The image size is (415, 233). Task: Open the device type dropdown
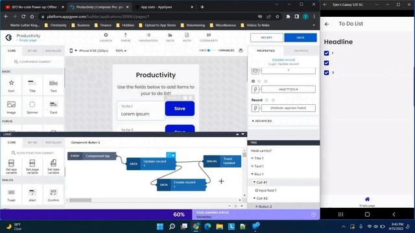pos(73,50)
